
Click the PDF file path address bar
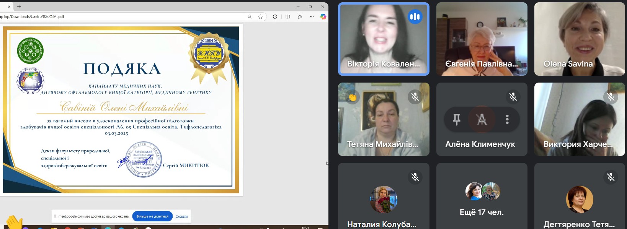(x=115, y=17)
